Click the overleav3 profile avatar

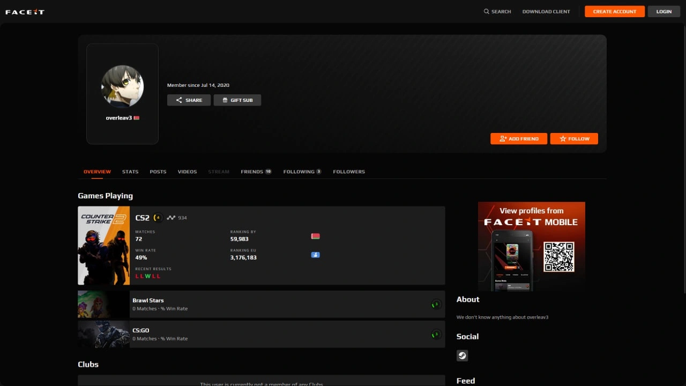click(x=122, y=86)
